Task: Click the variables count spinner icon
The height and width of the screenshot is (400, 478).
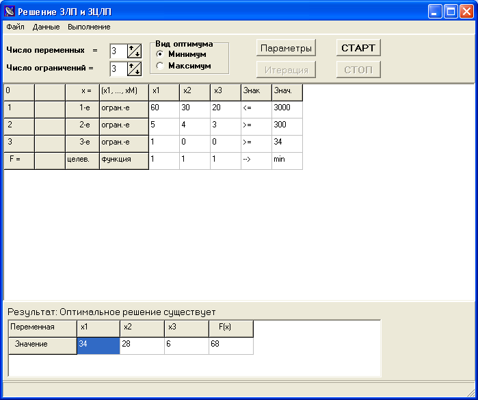Action: tap(134, 51)
